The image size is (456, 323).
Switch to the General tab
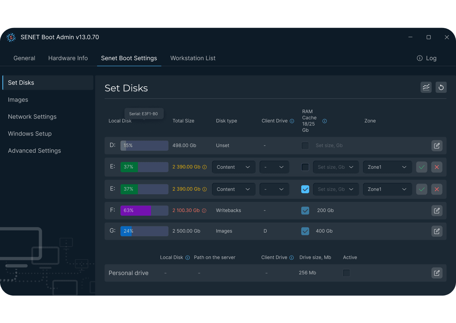[24, 58]
